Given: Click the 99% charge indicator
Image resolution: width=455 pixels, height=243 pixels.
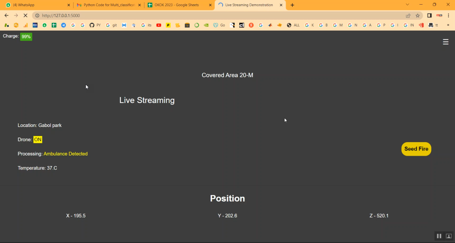Looking at the screenshot, I should 26,37.
